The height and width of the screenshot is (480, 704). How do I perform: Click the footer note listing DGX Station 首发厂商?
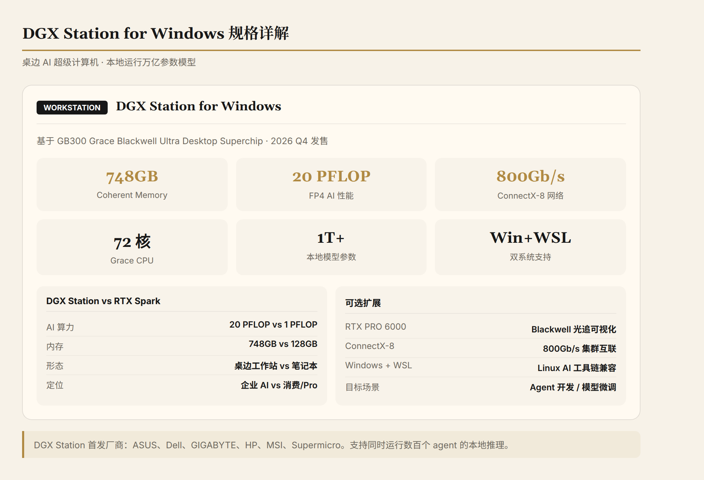click(x=331, y=444)
